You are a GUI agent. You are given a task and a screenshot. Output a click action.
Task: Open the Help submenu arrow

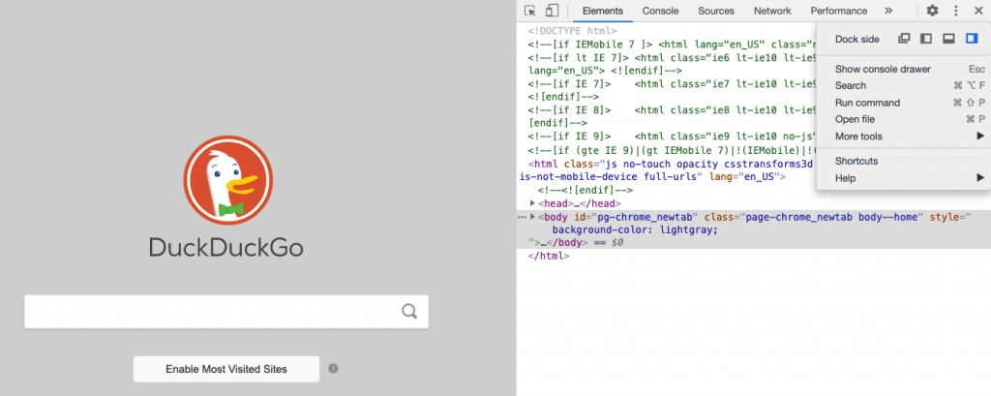click(980, 178)
